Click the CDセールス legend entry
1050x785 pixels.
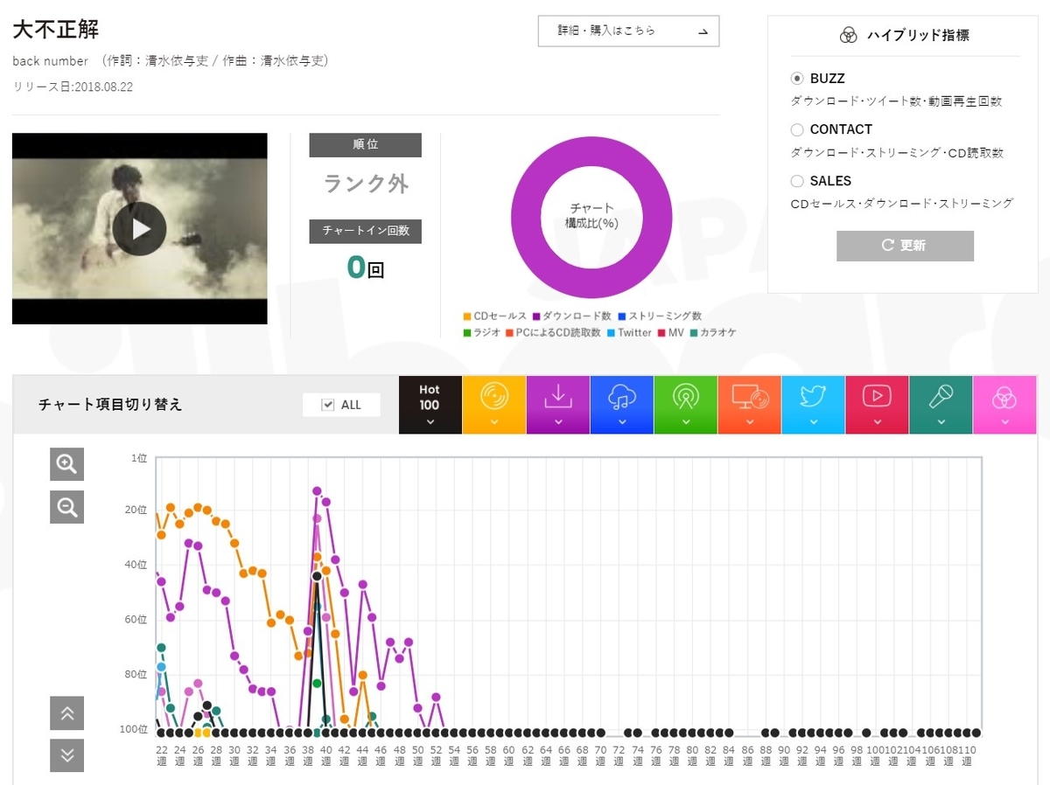495,316
